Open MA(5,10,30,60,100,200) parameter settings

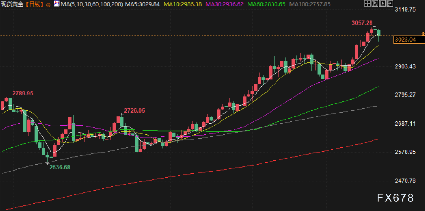point(91,4)
